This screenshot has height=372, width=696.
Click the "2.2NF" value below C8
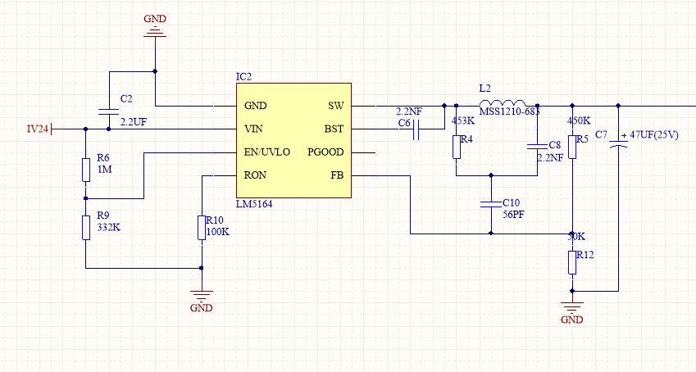(550, 157)
